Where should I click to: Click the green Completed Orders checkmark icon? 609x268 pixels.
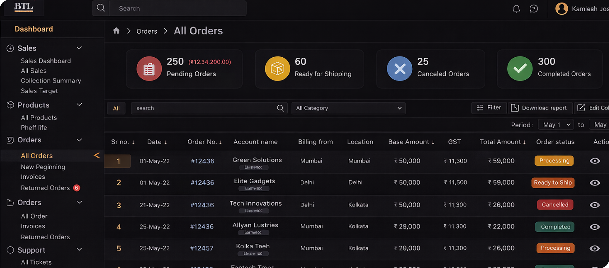[x=520, y=69]
